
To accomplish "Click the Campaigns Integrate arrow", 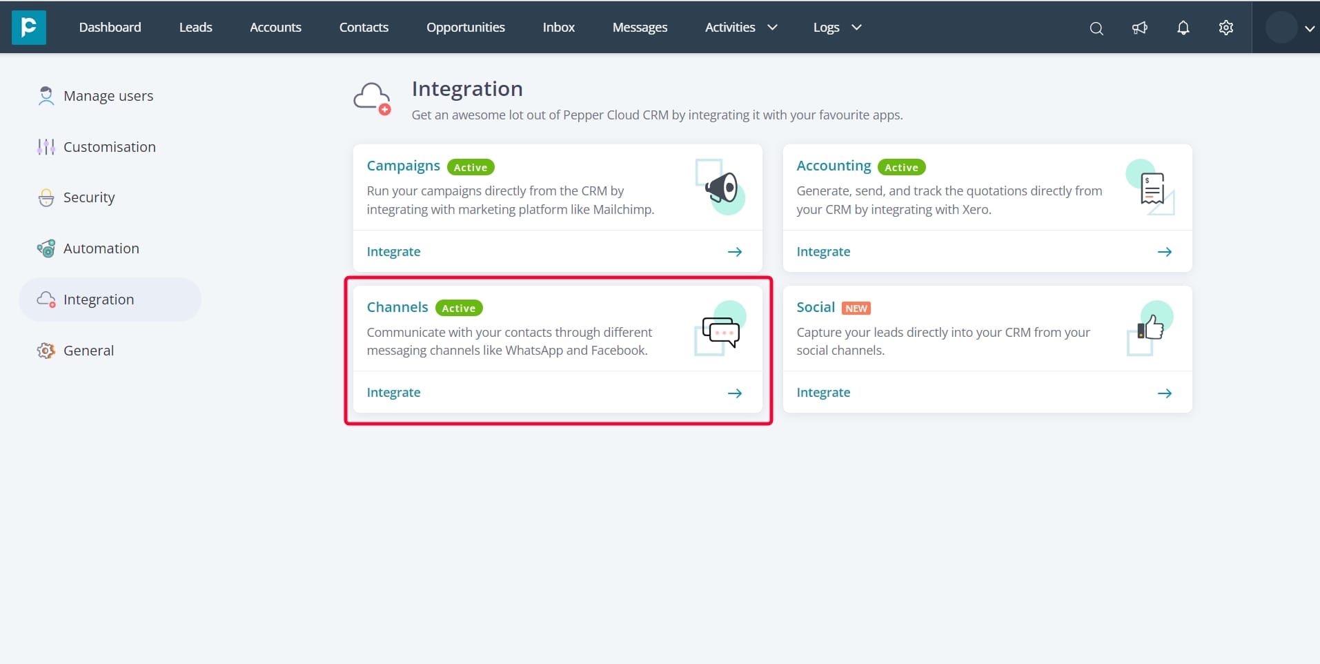I will point(735,252).
